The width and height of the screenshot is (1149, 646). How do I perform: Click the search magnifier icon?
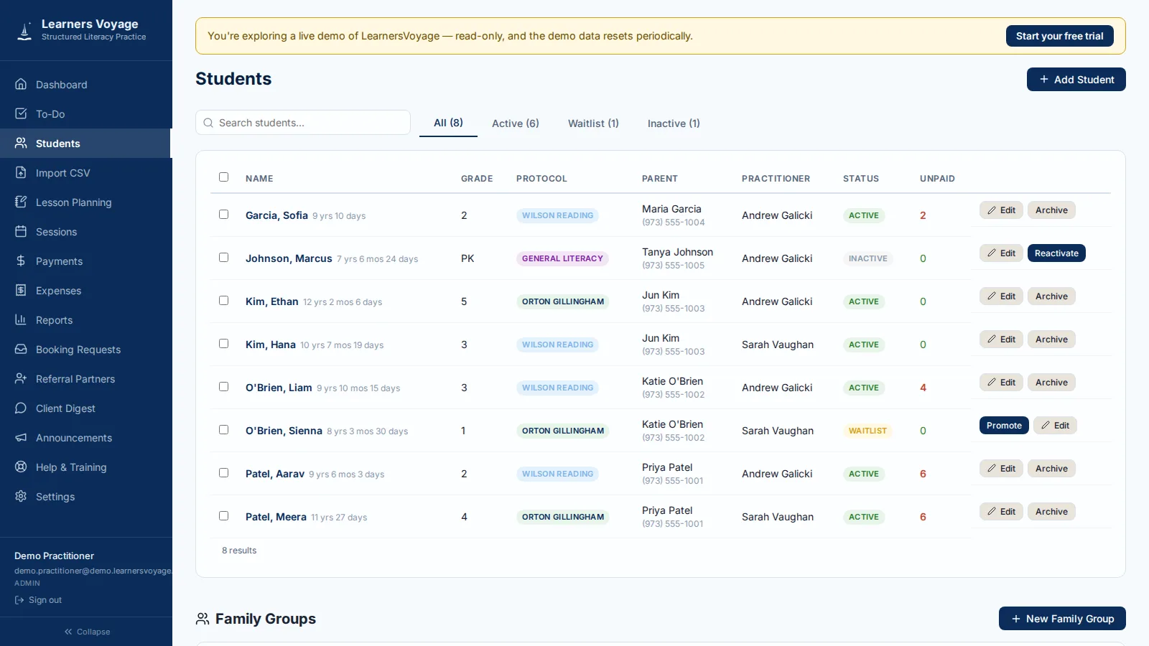click(208, 123)
